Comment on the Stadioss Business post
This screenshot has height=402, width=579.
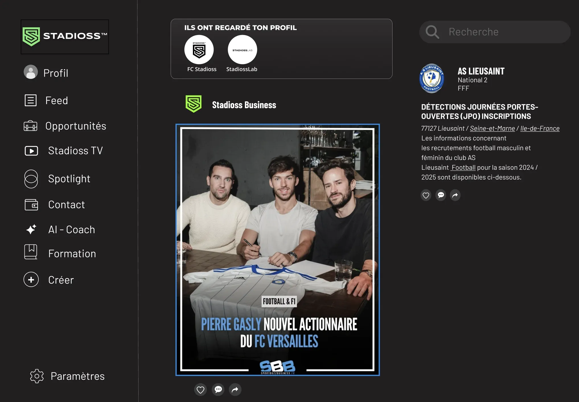coord(218,389)
